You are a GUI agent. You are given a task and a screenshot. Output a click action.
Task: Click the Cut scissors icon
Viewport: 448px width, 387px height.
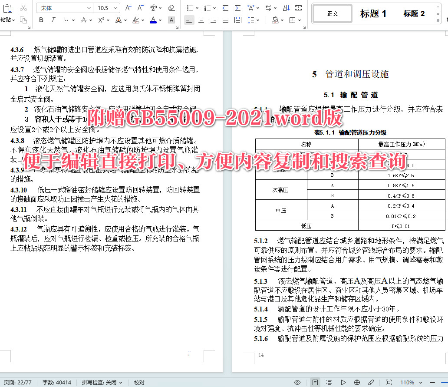23,7
